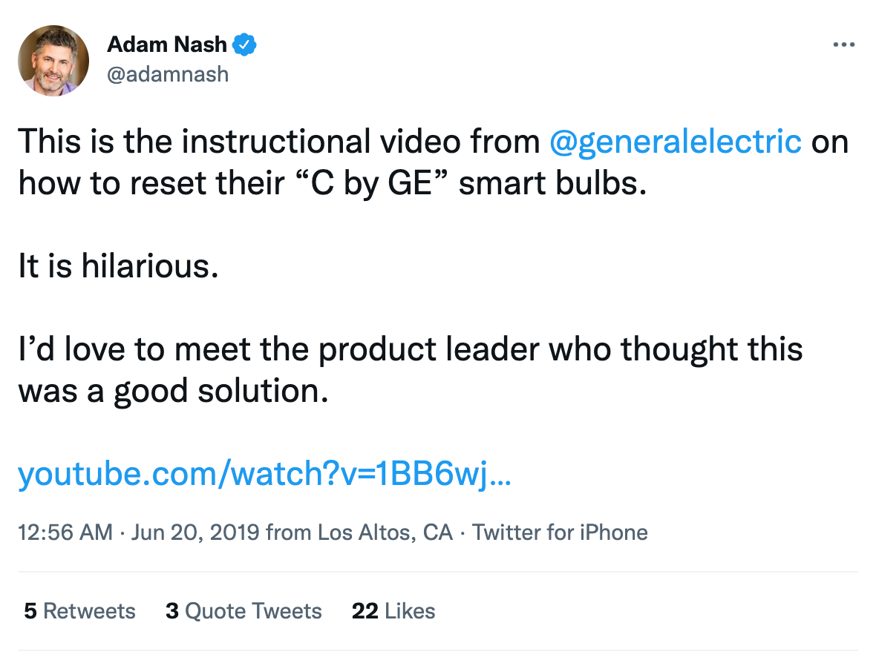Click the Jun 20, 2019 date
The height and width of the screenshot is (660, 879).
(x=195, y=532)
